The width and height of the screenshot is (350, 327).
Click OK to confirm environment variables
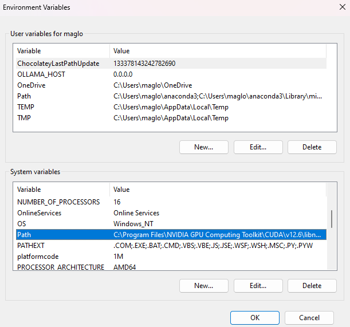255,318
